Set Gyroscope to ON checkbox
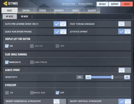The width and height of the screenshot is (134, 104). 7,93
